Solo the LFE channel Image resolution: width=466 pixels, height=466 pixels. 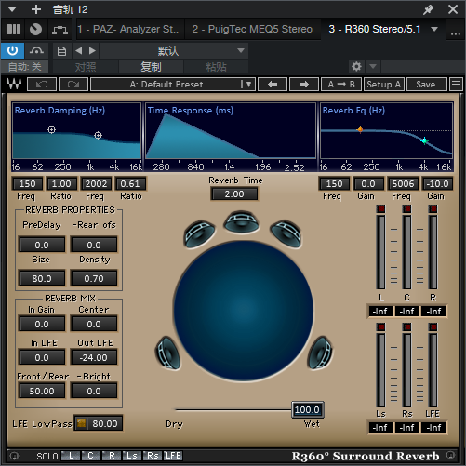[x=173, y=456]
